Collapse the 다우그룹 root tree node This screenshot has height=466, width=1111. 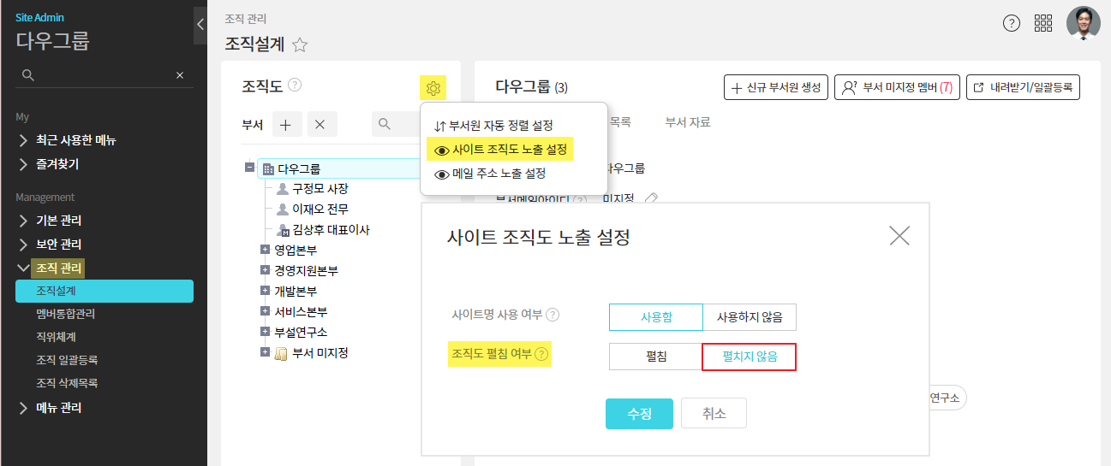pyautogui.click(x=249, y=168)
